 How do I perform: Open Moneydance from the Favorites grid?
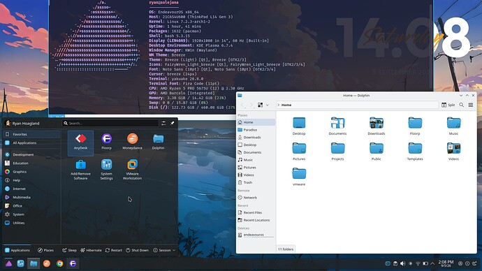click(x=132, y=142)
